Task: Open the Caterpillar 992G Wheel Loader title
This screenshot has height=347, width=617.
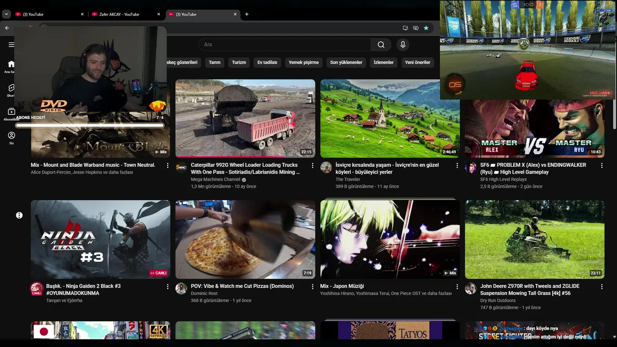Action: pos(245,168)
